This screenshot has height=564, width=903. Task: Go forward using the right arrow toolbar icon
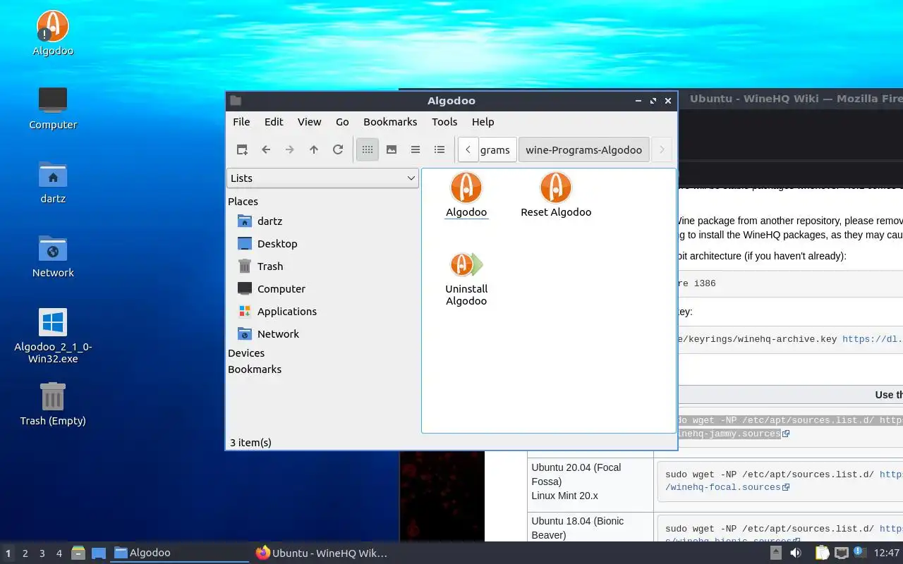point(290,149)
